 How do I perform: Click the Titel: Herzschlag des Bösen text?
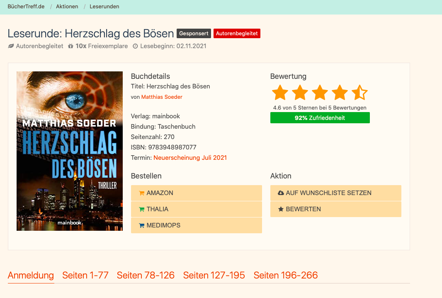[x=170, y=86]
